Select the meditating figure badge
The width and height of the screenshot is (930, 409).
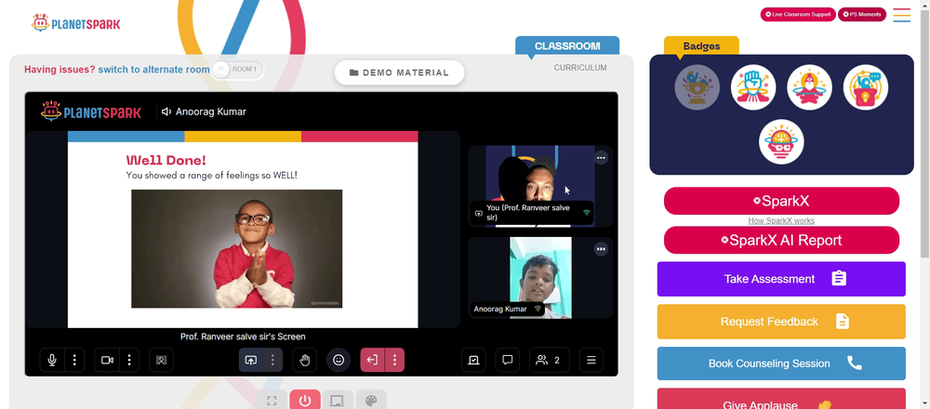click(x=810, y=87)
